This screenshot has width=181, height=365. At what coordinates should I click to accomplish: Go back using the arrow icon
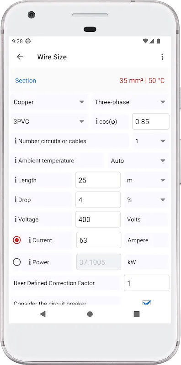pyautogui.click(x=20, y=57)
